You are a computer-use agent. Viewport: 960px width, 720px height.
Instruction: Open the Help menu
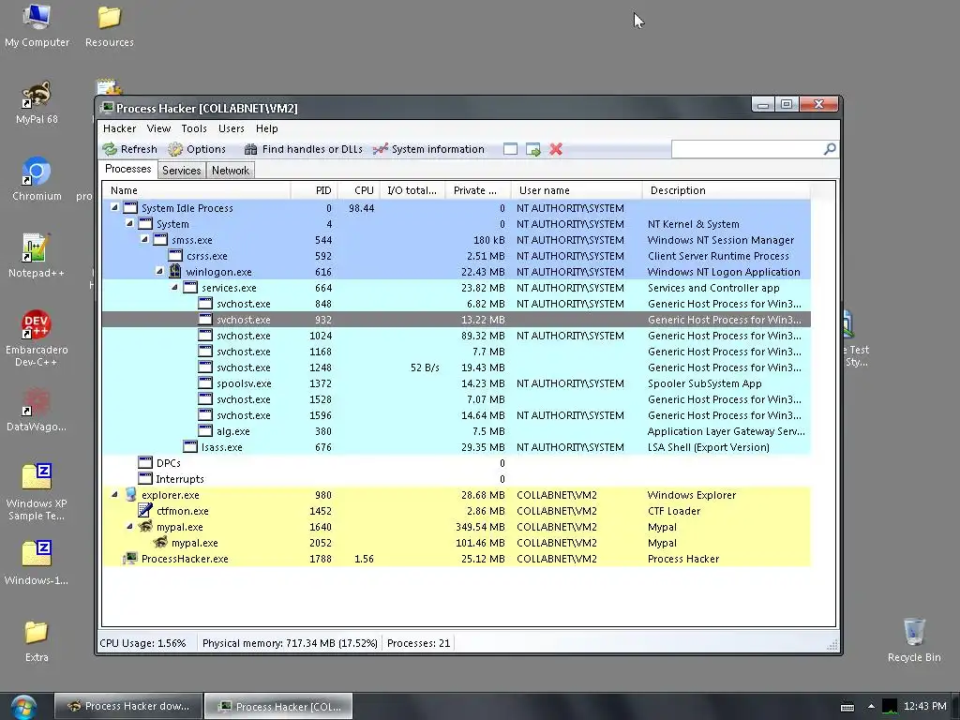267,128
